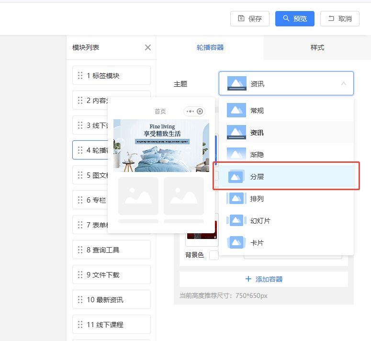371x341 pixels.
Task: Open the 背景色 background color swatch
Action: 214,255
